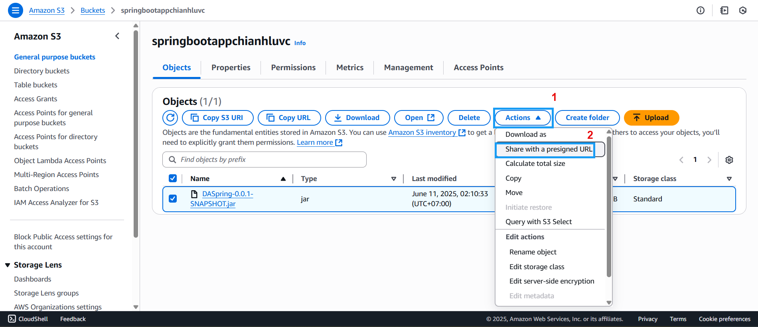Image resolution: width=758 pixels, height=327 pixels.
Task: Click the Copy S3 URI button
Action: click(x=218, y=118)
